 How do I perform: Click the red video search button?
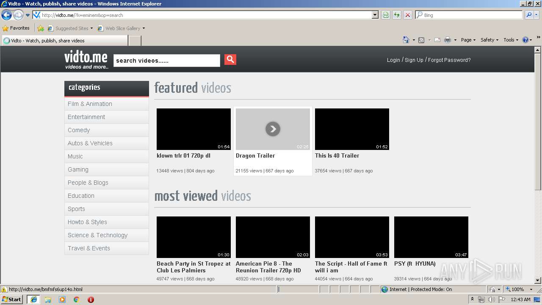click(230, 59)
